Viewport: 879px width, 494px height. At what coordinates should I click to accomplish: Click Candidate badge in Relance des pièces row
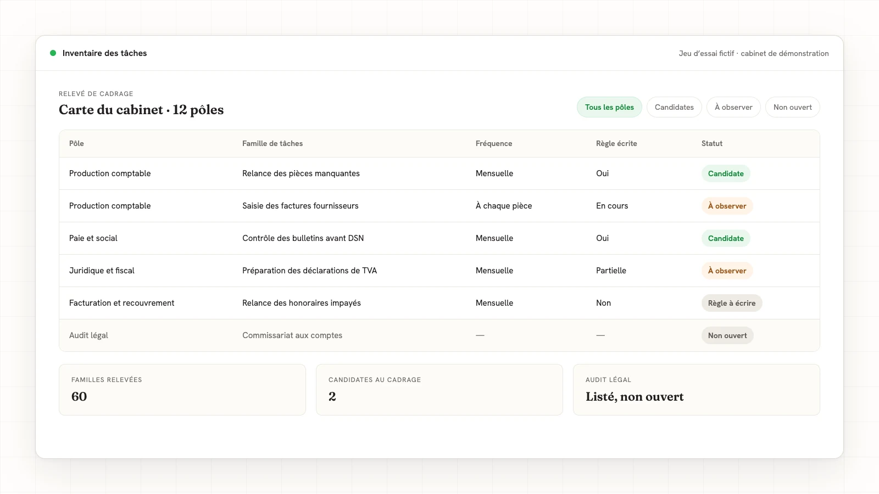726,173
